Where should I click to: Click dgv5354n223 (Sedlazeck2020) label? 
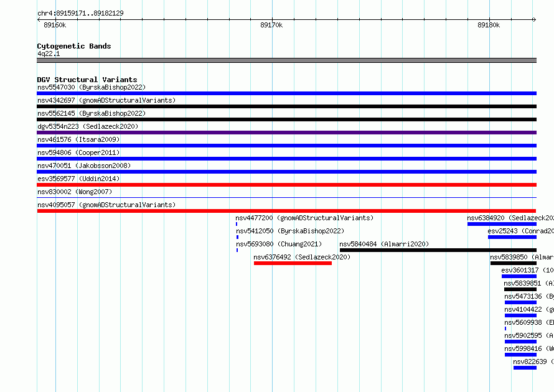coord(88,126)
